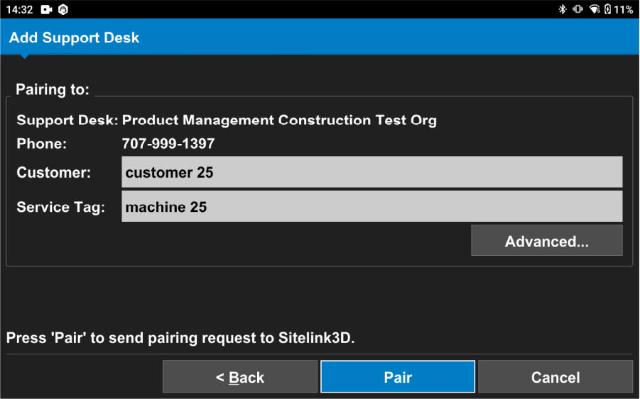This screenshot has width=640, height=399.
Task: Cancel adding the support desk
Action: pos(555,377)
